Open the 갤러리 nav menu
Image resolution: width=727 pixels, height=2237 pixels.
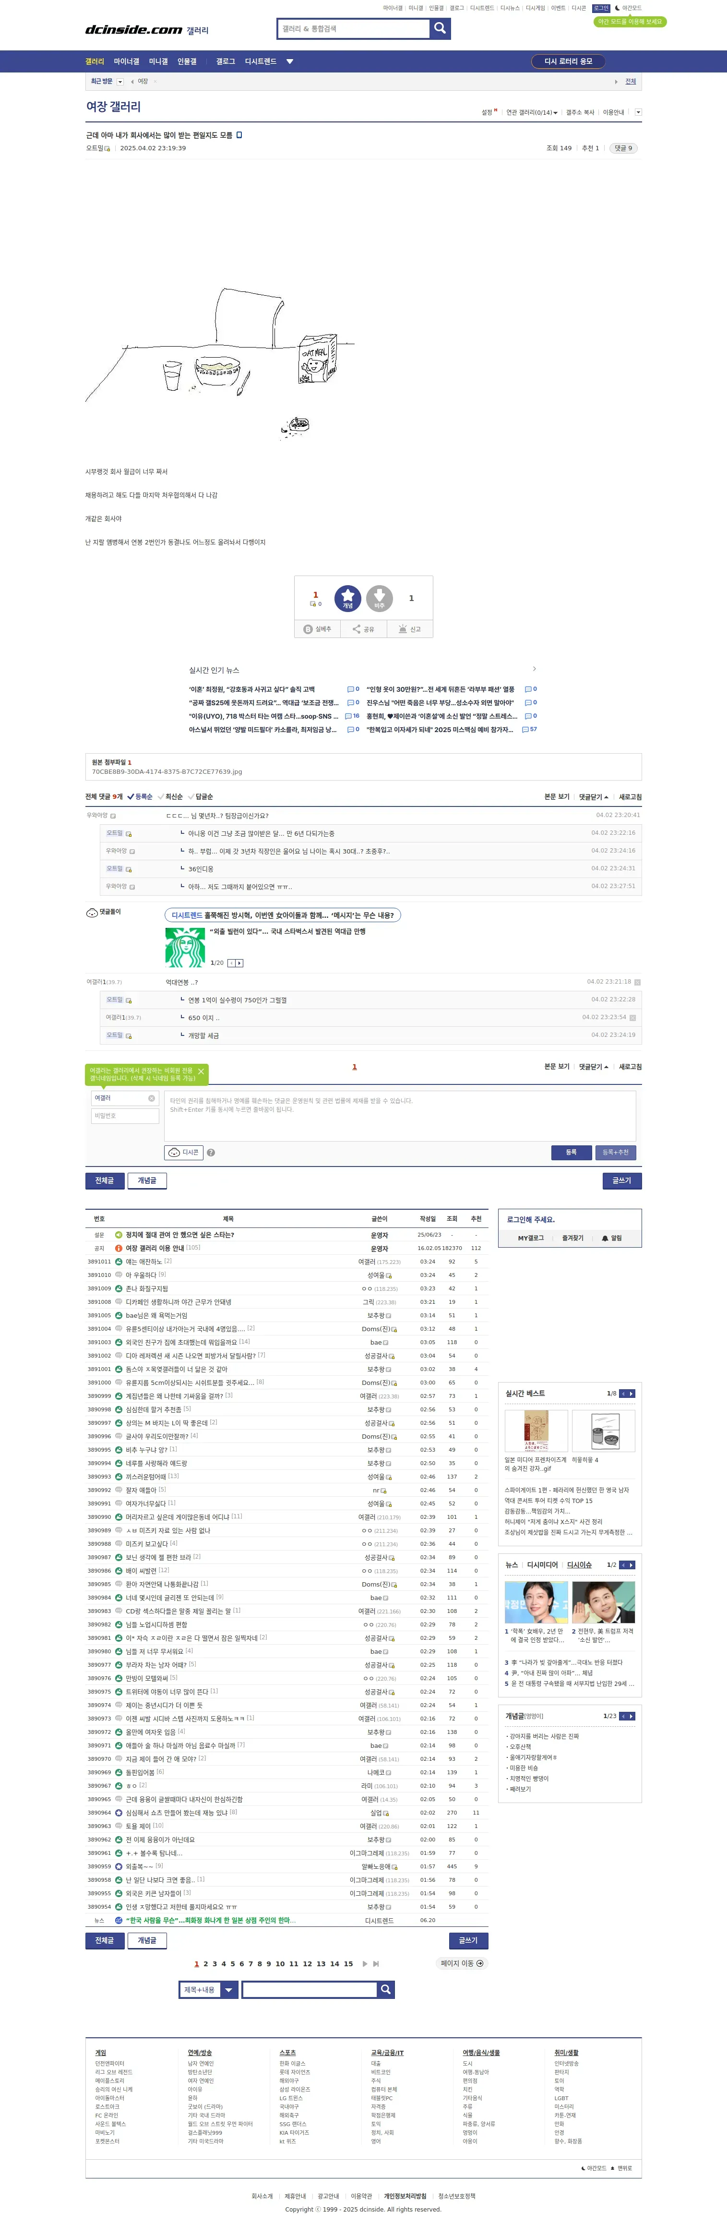[95, 61]
